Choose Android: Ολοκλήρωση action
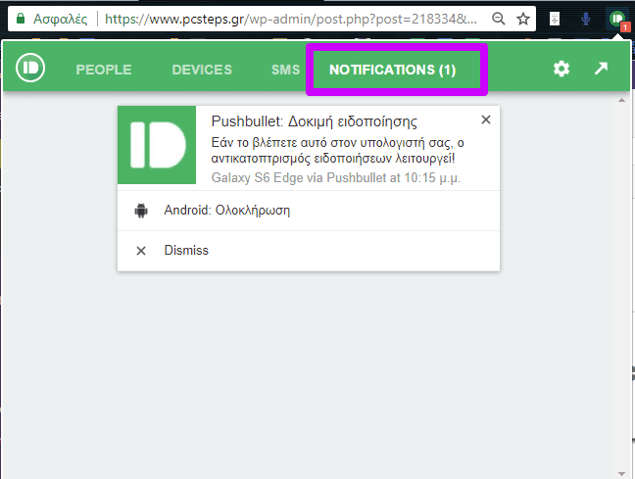Viewport: 635px width, 479px height. tap(309, 211)
